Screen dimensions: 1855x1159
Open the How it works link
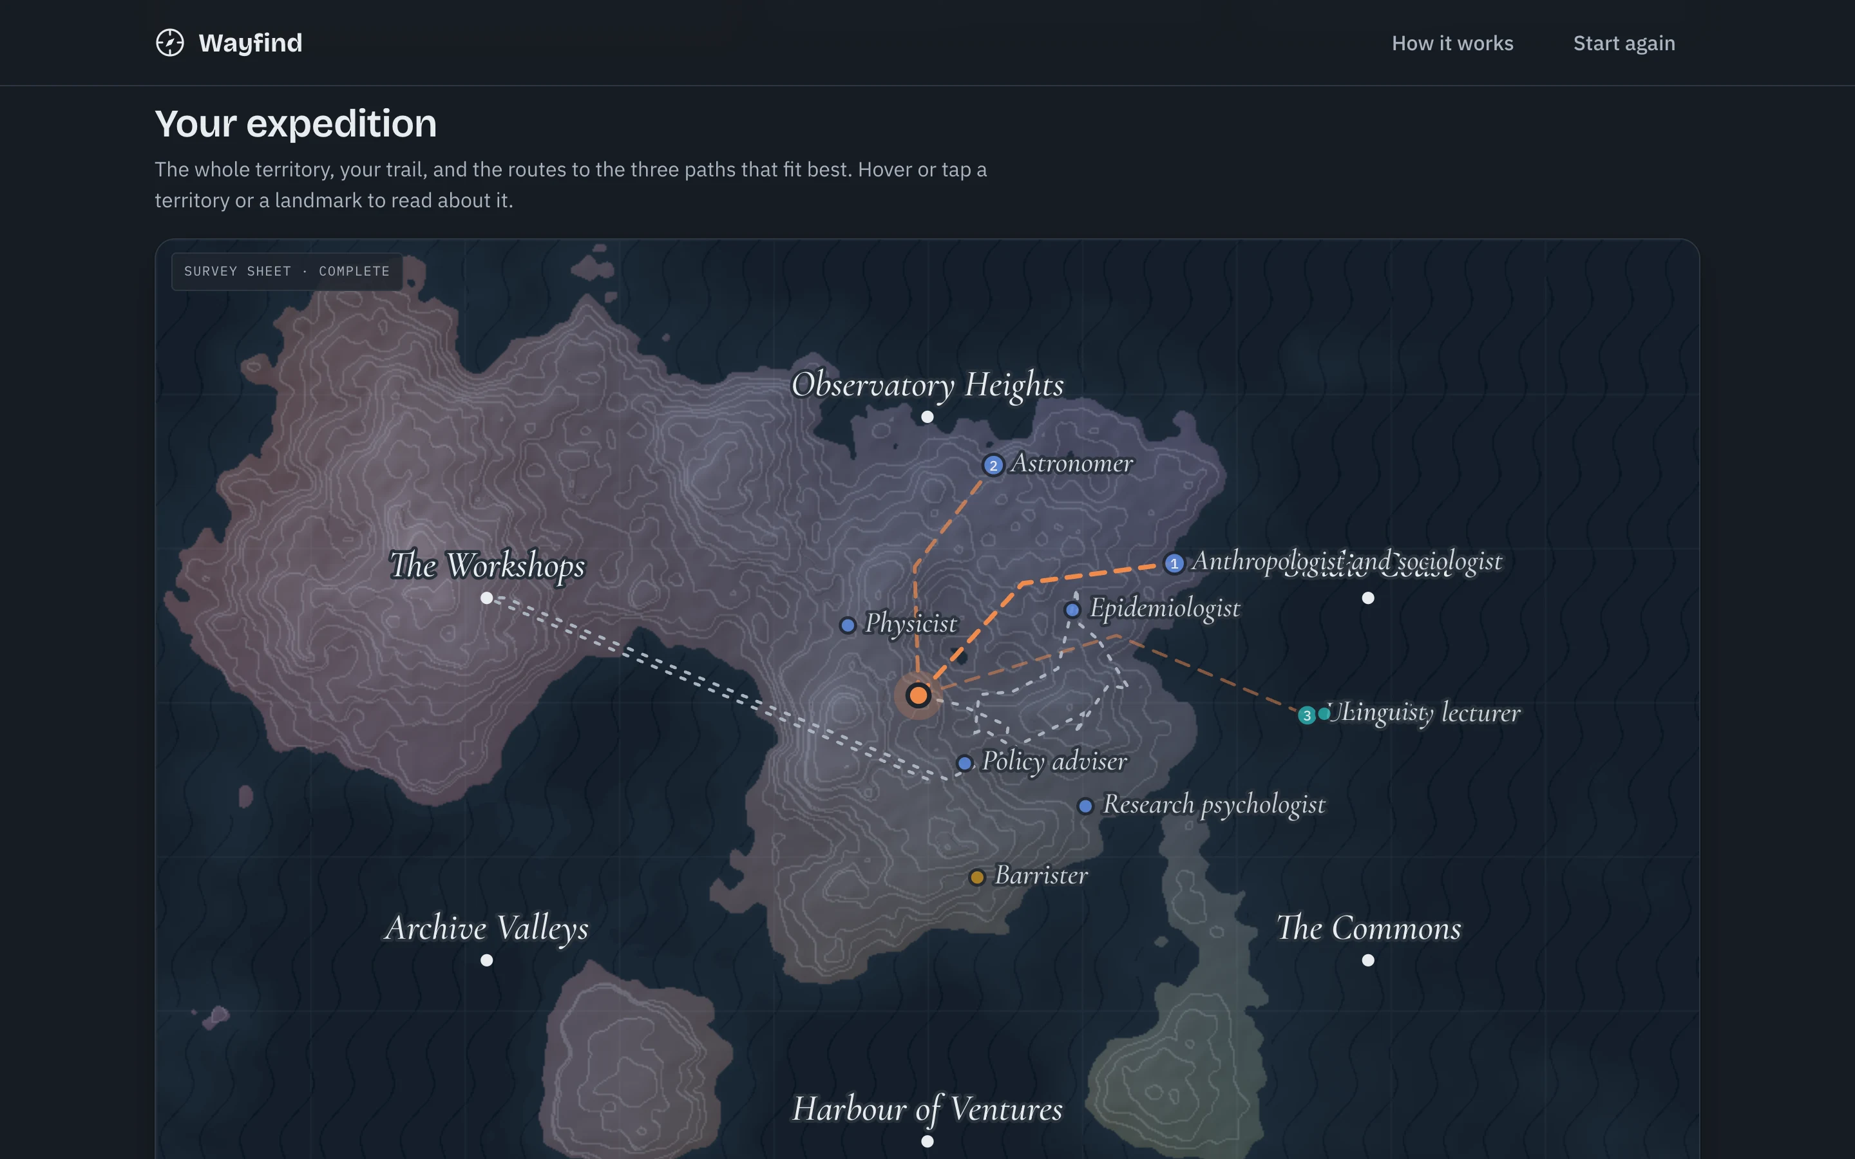point(1452,43)
